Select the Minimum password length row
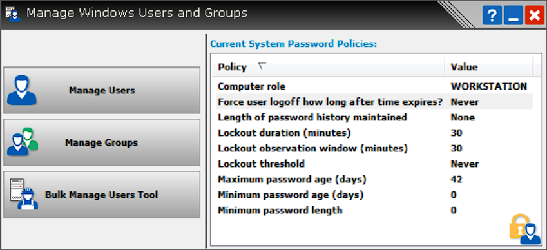The width and height of the screenshot is (547, 250). [x=372, y=210]
